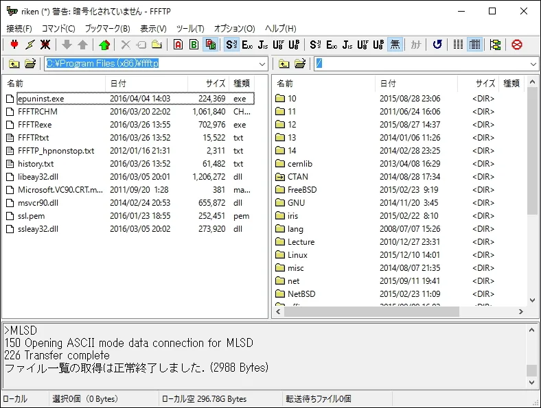Screen dimensions: 541x408
Task: Select remote folder CTAN
Action: point(298,177)
